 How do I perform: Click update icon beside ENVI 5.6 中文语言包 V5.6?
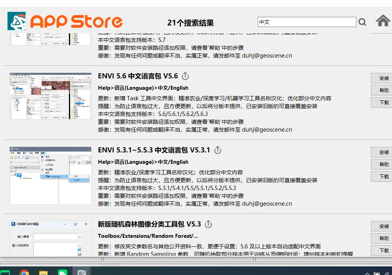click(185, 76)
